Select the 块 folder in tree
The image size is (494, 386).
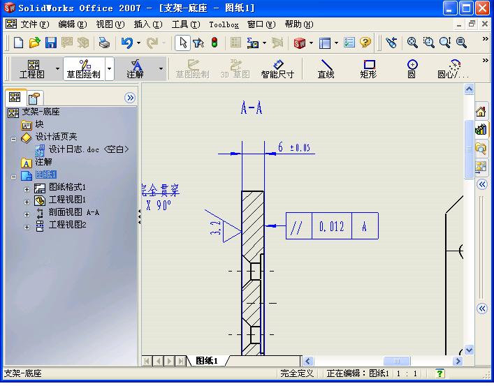[39, 124]
